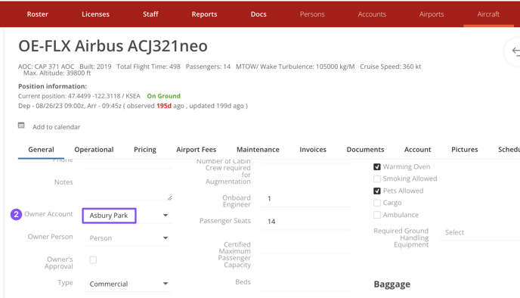Switch to the Operational tab
The width and height of the screenshot is (520, 298).
tap(94, 150)
